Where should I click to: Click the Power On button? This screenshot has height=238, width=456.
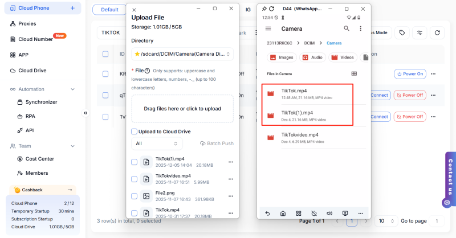(x=410, y=74)
